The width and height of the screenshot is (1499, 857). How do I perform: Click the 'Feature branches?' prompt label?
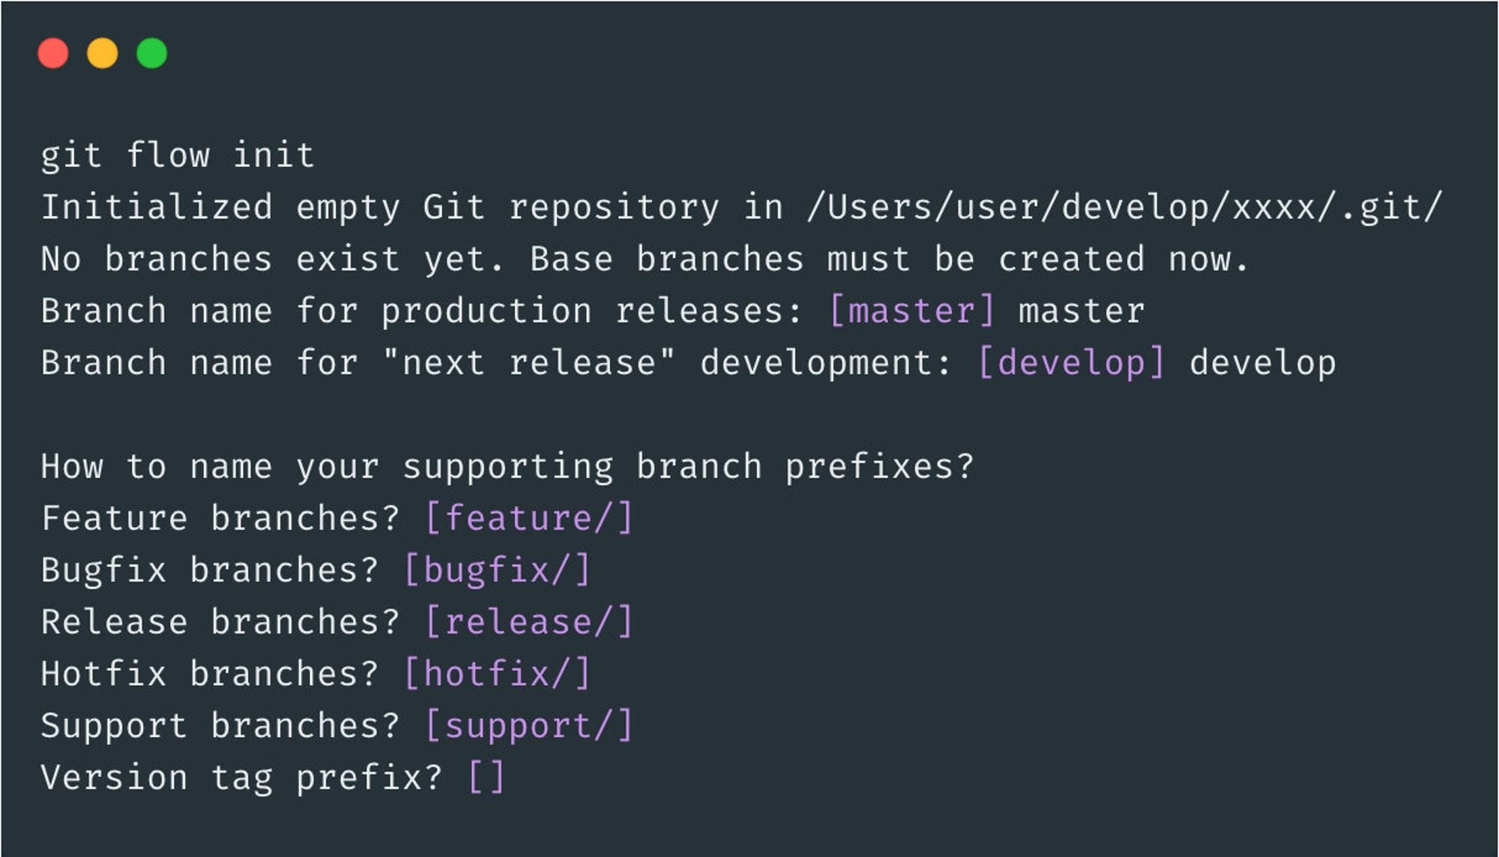coord(220,518)
